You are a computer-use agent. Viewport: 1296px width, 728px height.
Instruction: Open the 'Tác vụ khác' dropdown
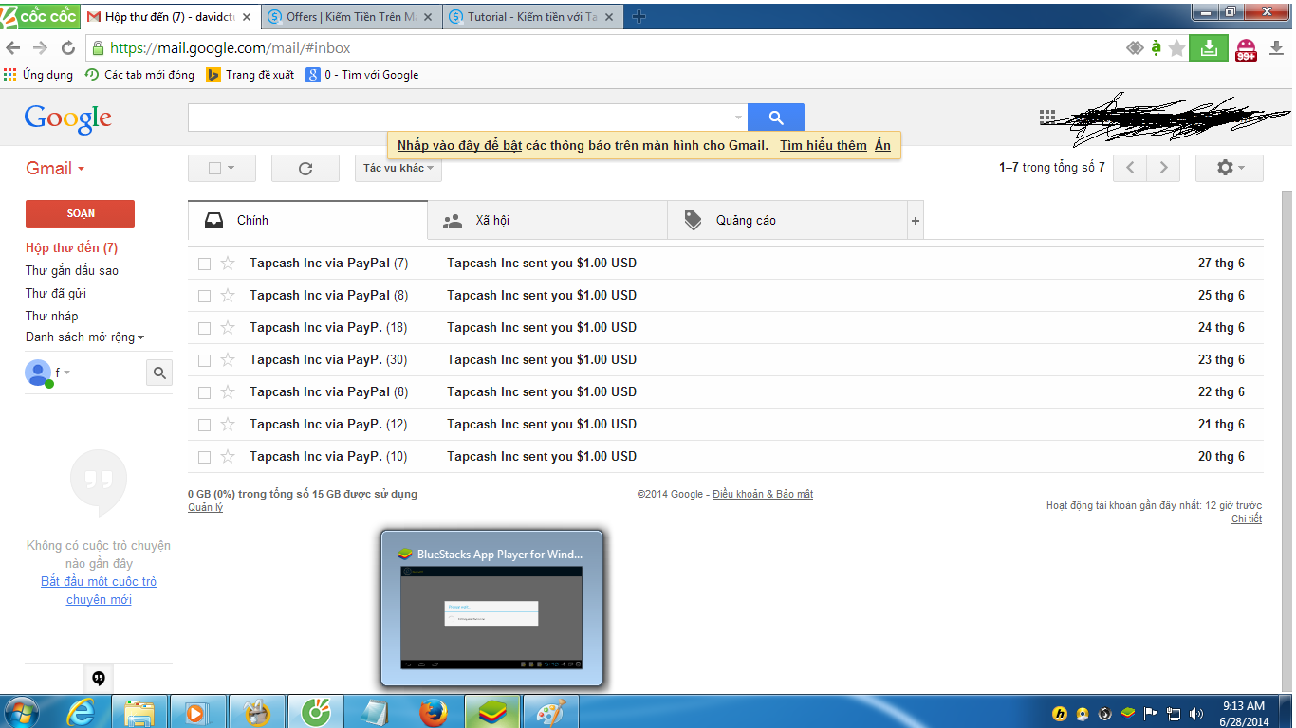pos(398,168)
